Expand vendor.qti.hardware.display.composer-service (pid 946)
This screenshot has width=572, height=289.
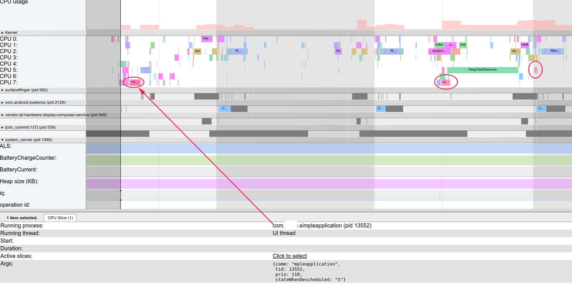click(x=2, y=115)
